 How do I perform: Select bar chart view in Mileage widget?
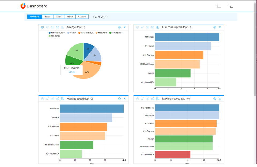pyautogui.click(x=52, y=27)
